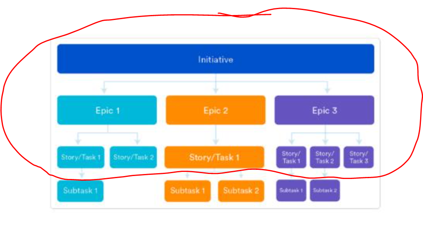
Task: Click the orange Subtask 2 box
Action: pyautogui.click(x=241, y=191)
